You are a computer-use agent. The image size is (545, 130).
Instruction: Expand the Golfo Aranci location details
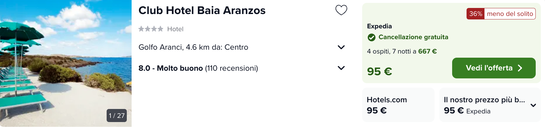(341, 47)
